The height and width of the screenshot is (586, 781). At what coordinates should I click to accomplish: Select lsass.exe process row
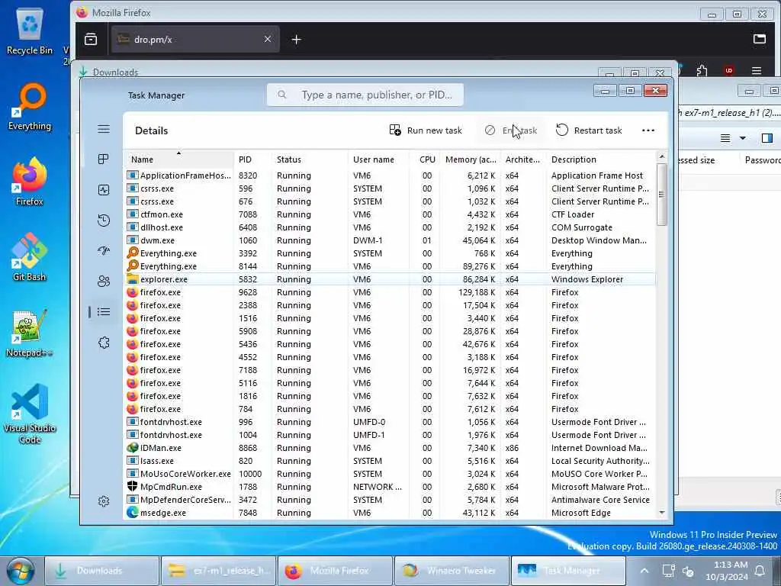[390, 461]
